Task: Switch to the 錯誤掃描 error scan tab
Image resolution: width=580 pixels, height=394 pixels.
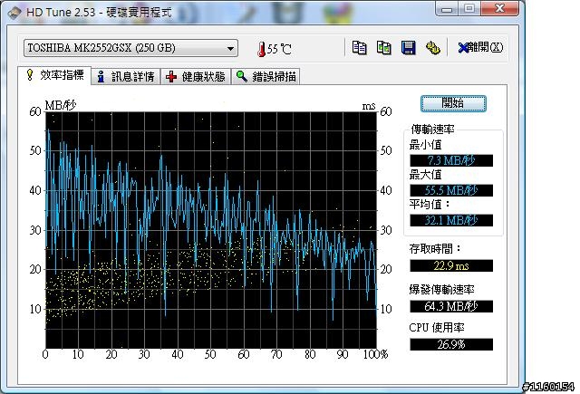Action: (x=266, y=76)
